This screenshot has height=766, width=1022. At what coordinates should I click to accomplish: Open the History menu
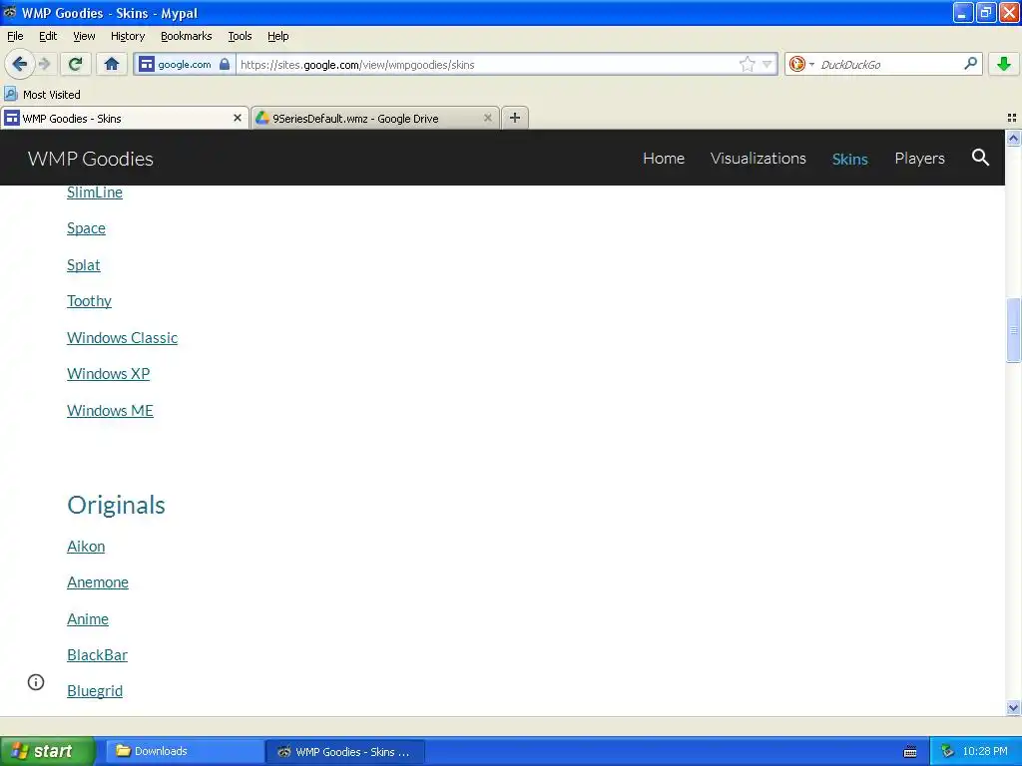[128, 36]
